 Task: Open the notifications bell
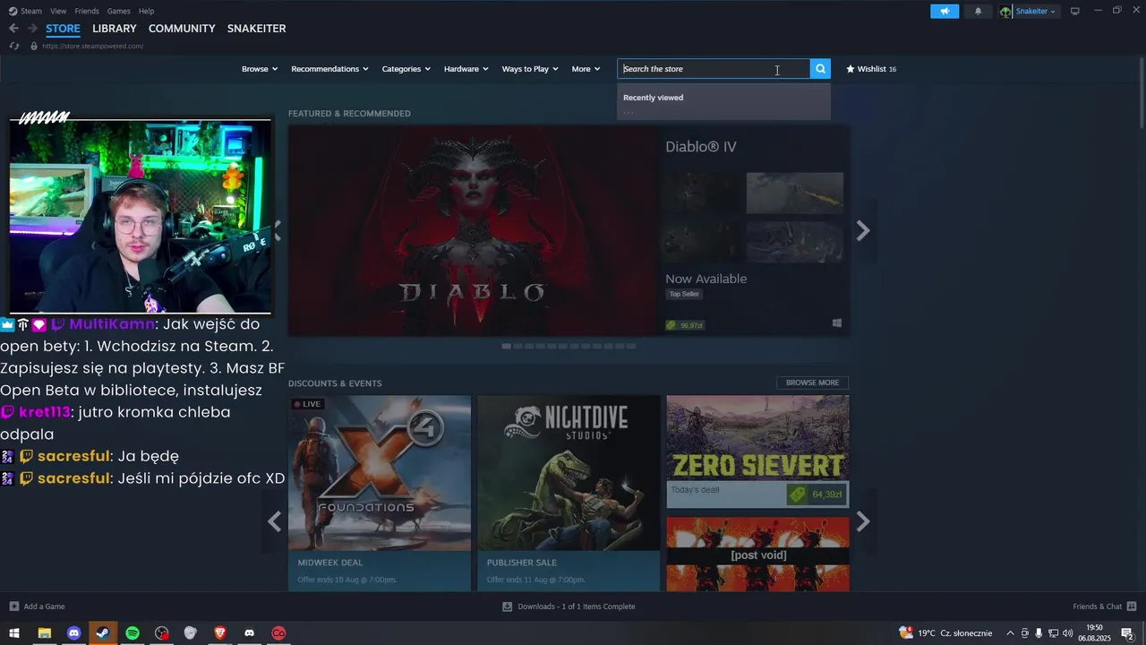(978, 11)
